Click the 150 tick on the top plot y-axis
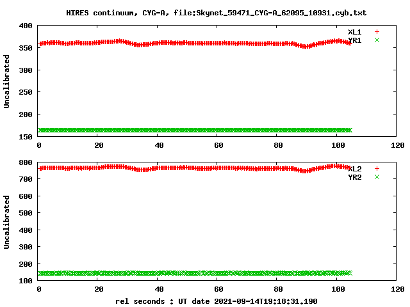Viewport: 410px width, 307px height. click(26, 137)
